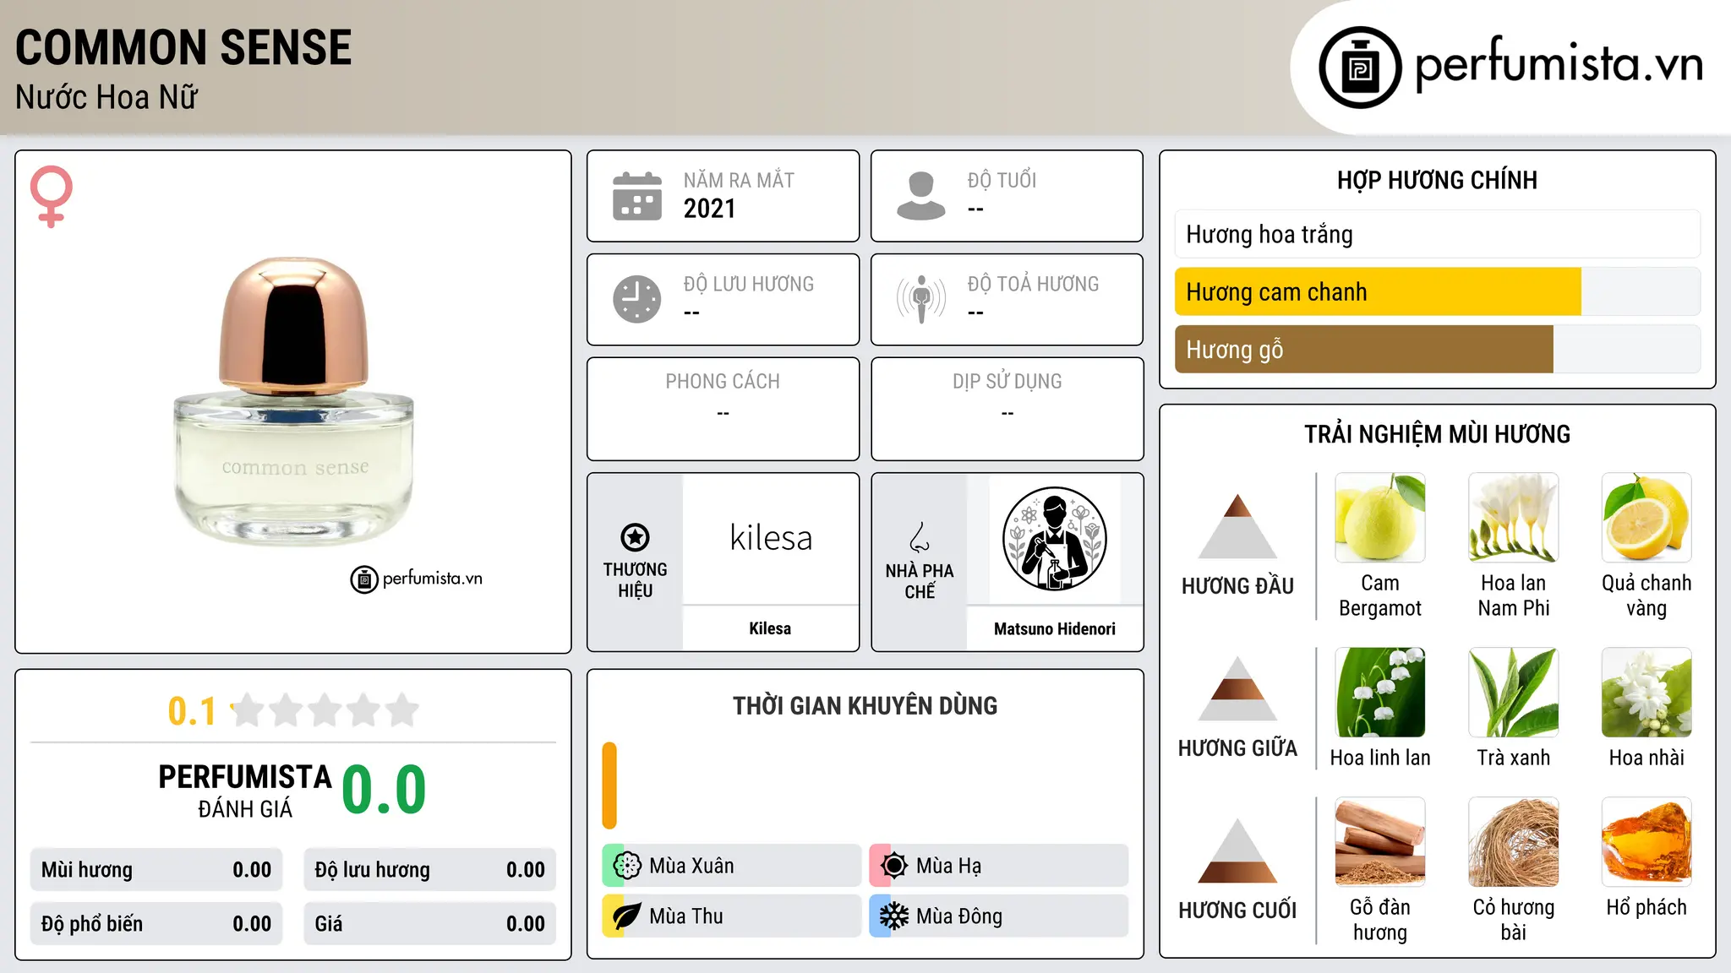This screenshot has height=973, width=1731.
Task: Open the Kilesa brand name link
Action: coord(770,628)
